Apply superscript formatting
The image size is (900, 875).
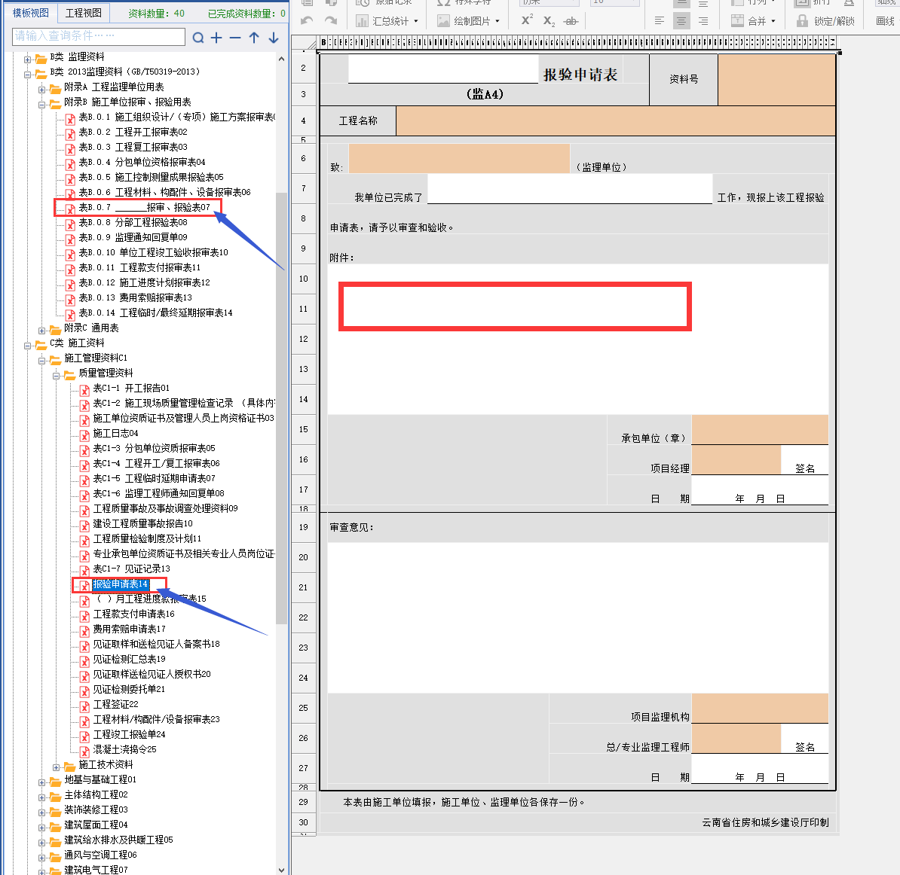pos(527,20)
